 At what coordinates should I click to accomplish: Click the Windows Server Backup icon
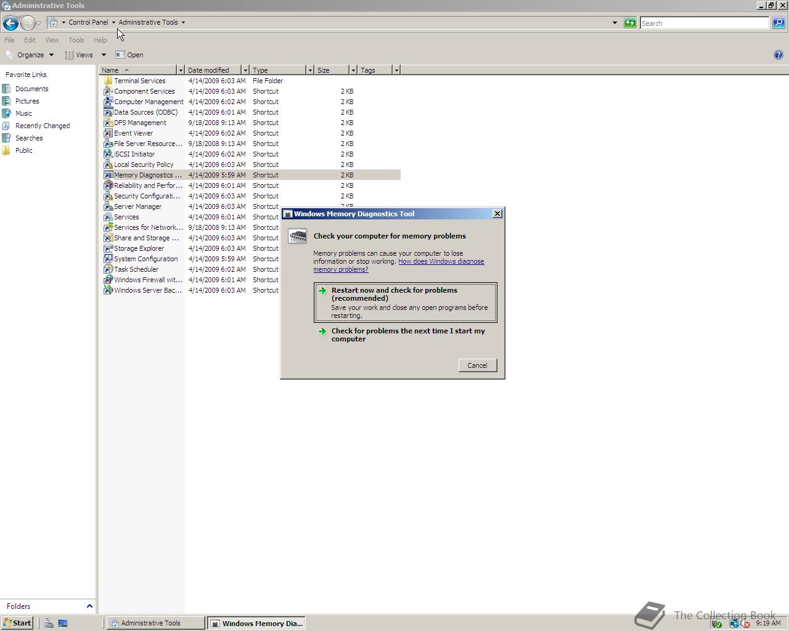coord(108,290)
